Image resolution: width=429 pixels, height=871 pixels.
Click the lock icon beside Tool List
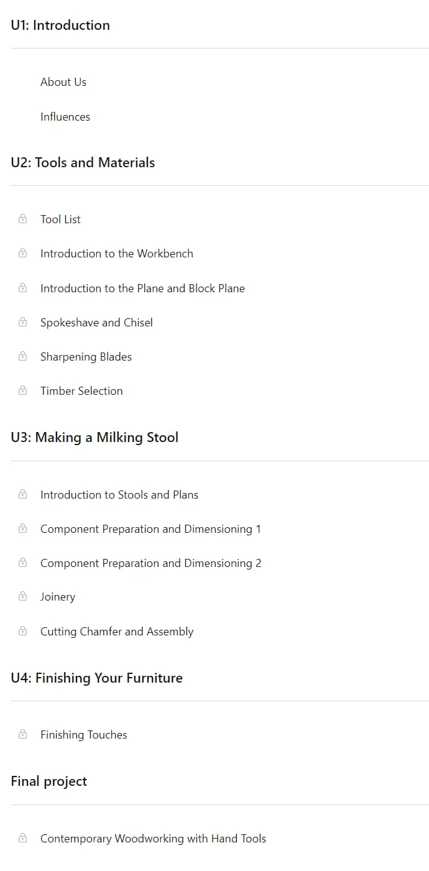point(23,219)
